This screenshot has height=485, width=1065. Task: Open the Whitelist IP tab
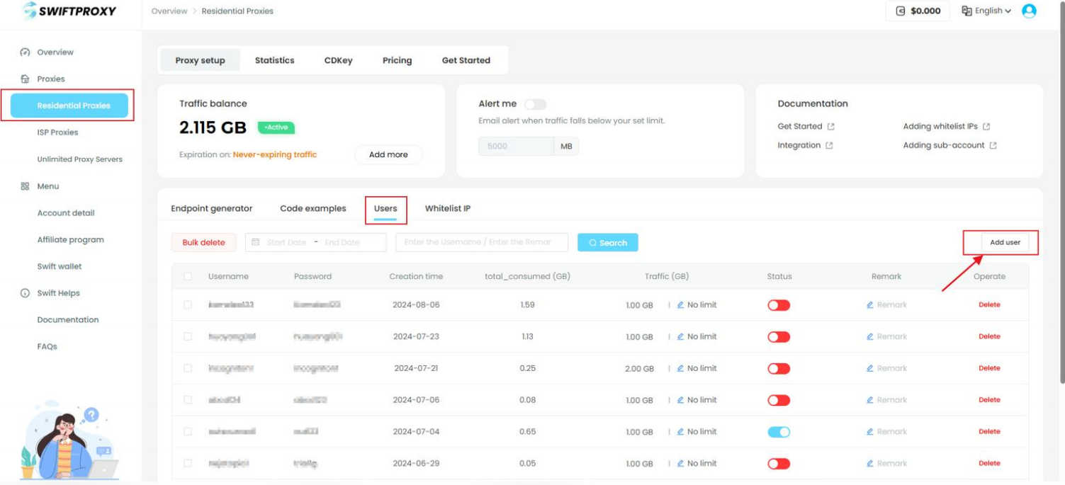click(447, 208)
